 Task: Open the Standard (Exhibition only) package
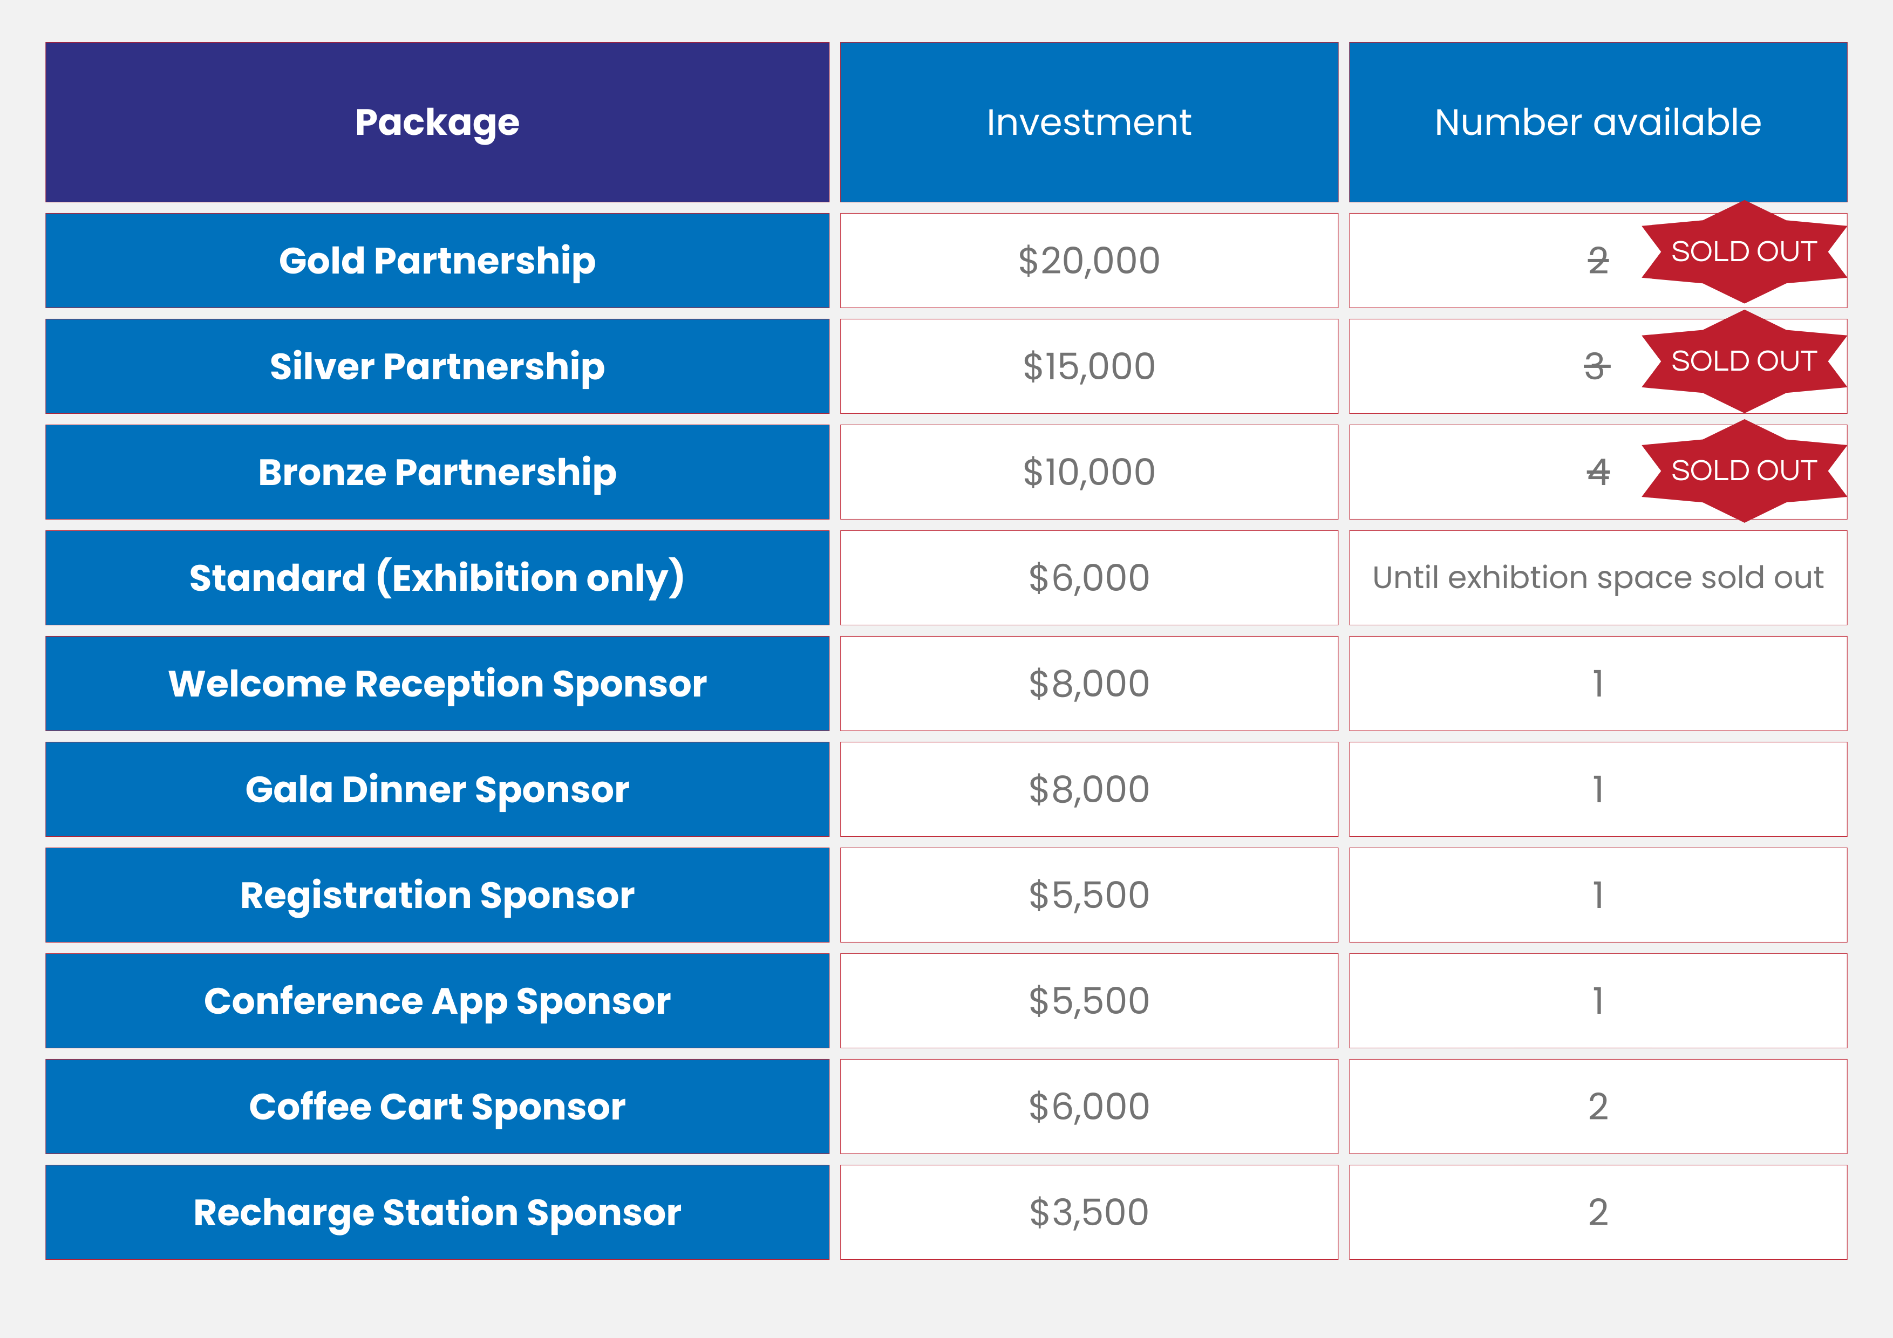click(437, 578)
